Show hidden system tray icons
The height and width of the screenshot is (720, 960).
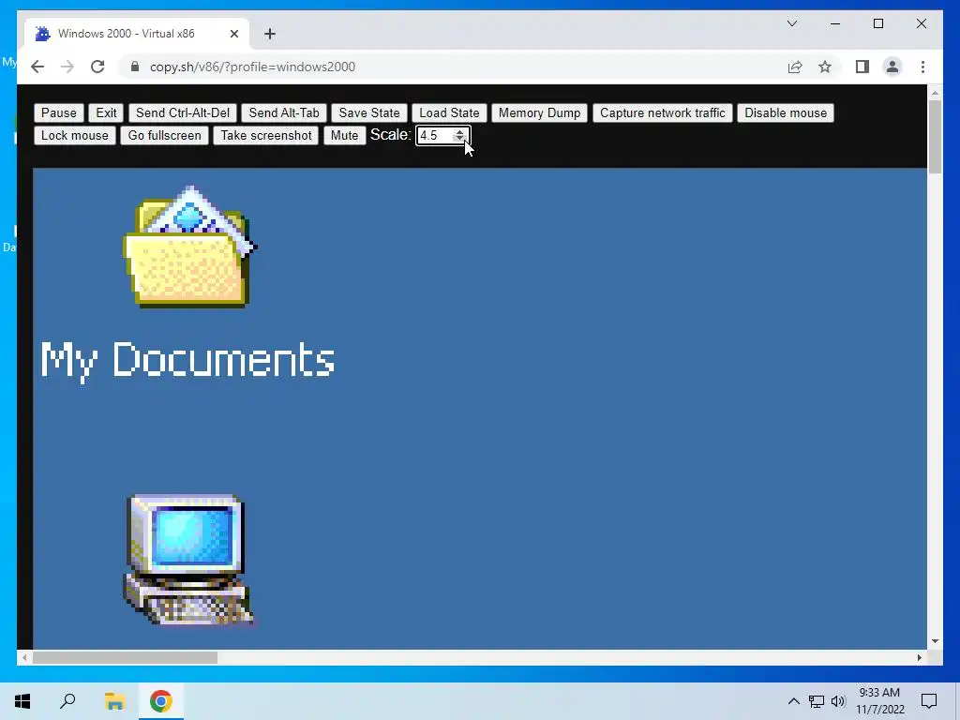pos(793,701)
